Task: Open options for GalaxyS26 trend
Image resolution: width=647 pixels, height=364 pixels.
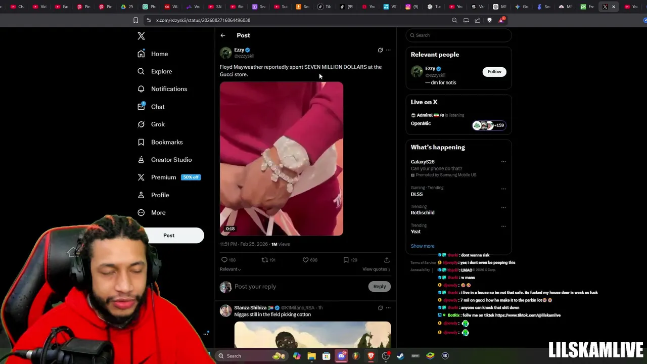Action: click(x=503, y=162)
